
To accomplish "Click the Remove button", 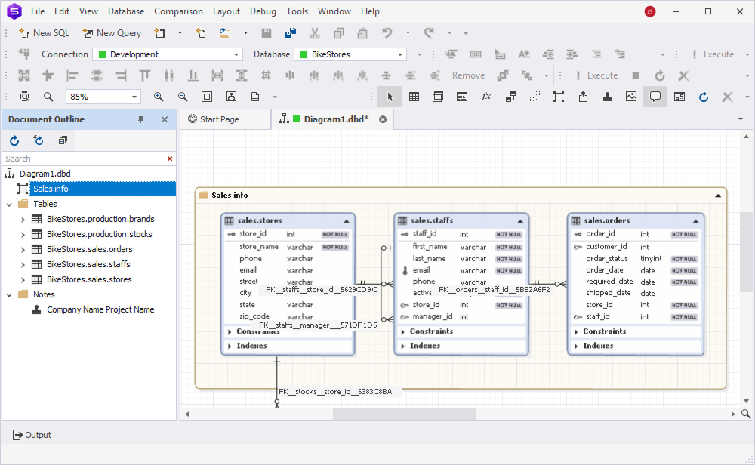I will (468, 75).
